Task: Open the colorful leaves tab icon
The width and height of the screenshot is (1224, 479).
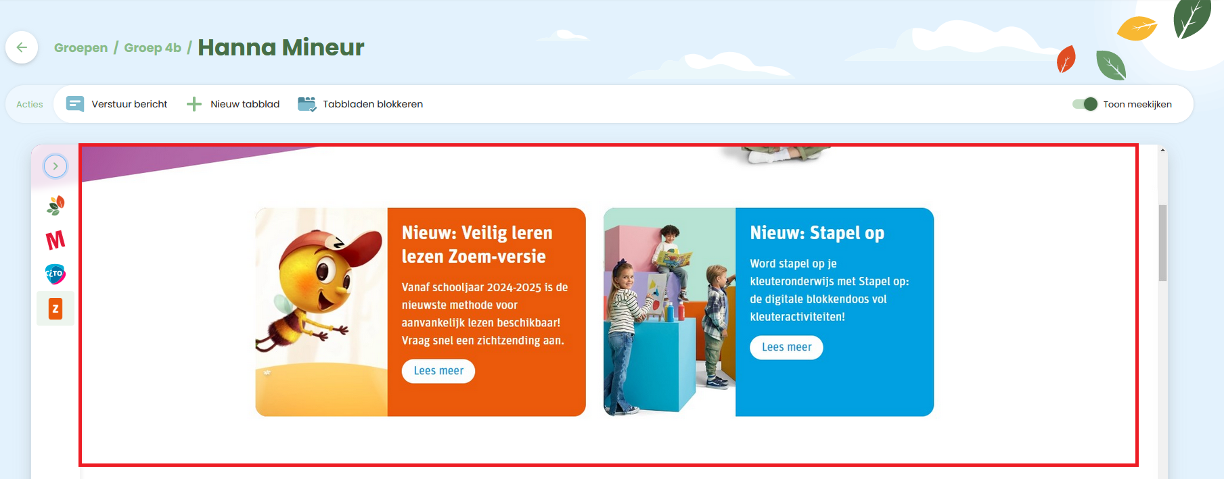Action: pyautogui.click(x=55, y=205)
